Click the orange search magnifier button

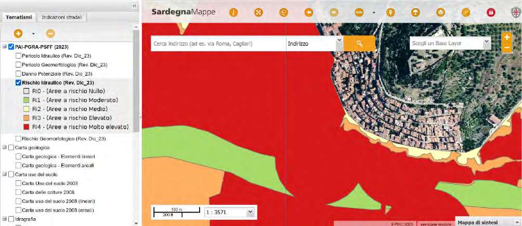point(359,44)
